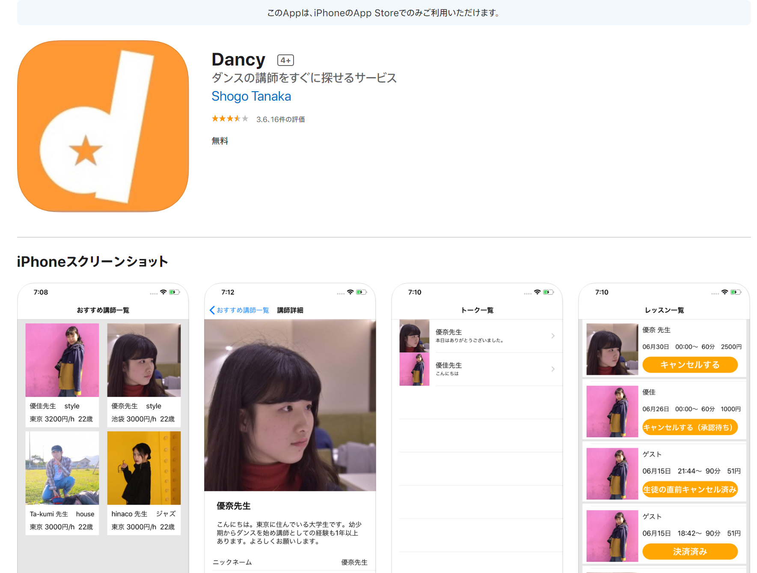
Task: Click 池袋 3000円/h 22歳 text
Action: [x=143, y=419]
